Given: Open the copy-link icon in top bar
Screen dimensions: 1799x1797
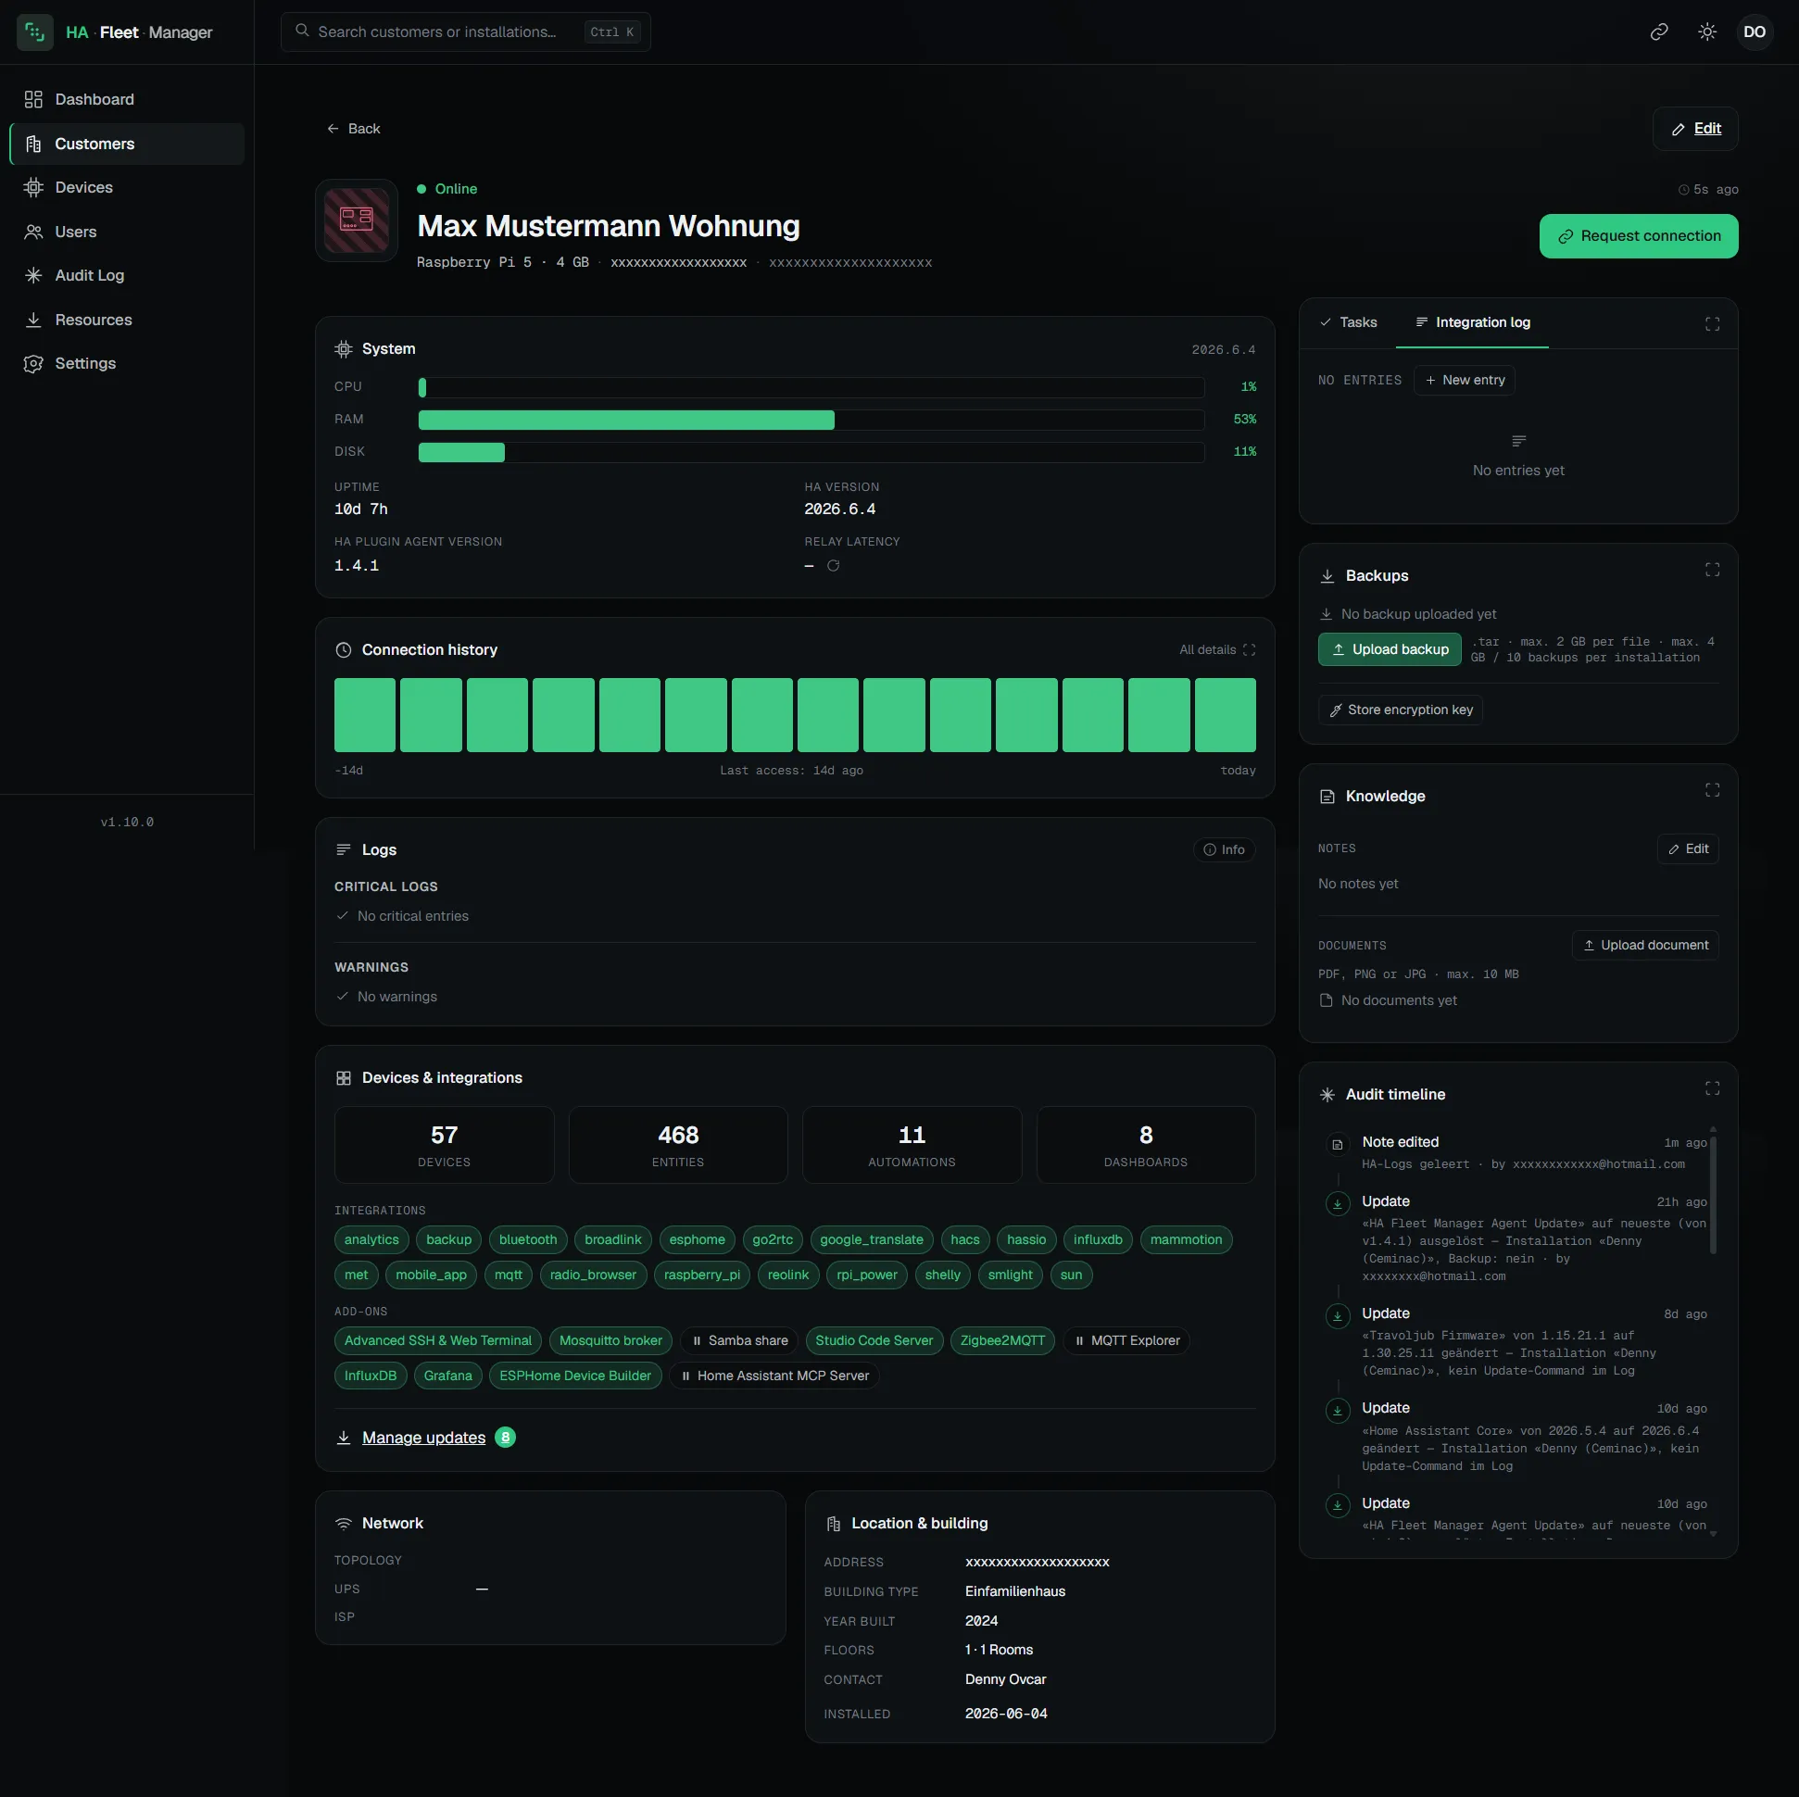Looking at the screenshot, I should 1658,32.
